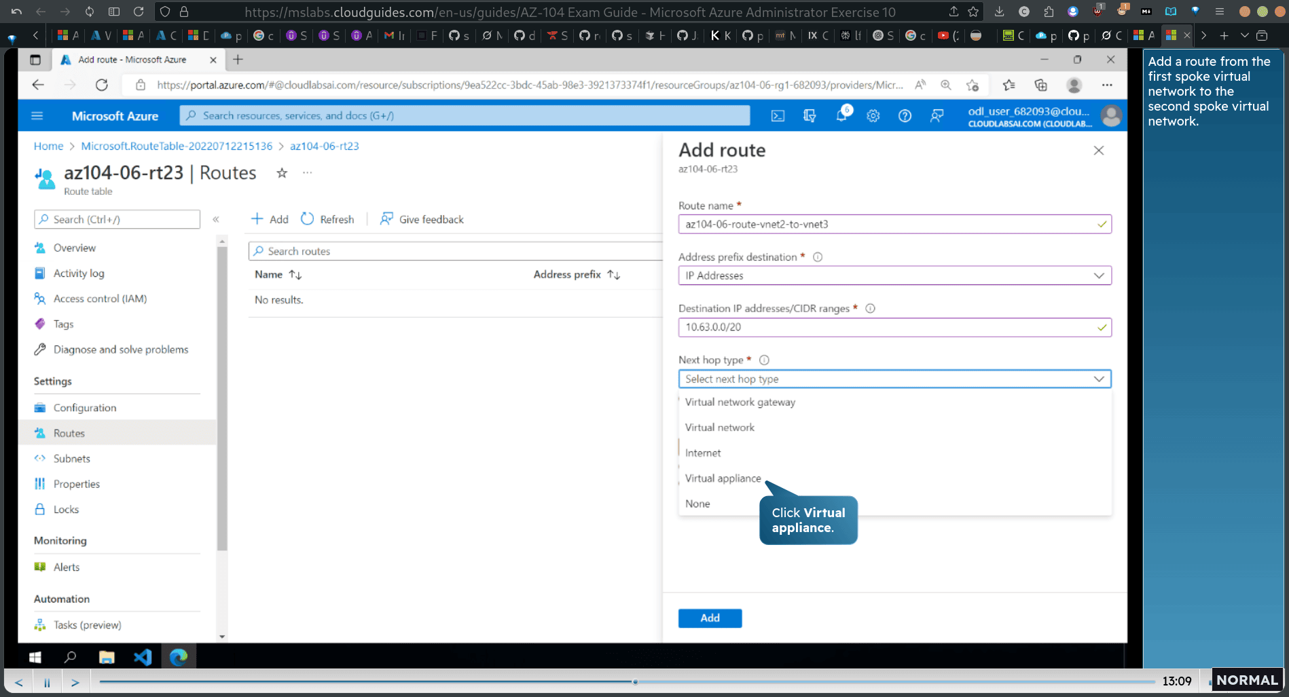Click Destination IP addresses/CIDR ranges field
1289x697 pixels.
pos(894,327)
